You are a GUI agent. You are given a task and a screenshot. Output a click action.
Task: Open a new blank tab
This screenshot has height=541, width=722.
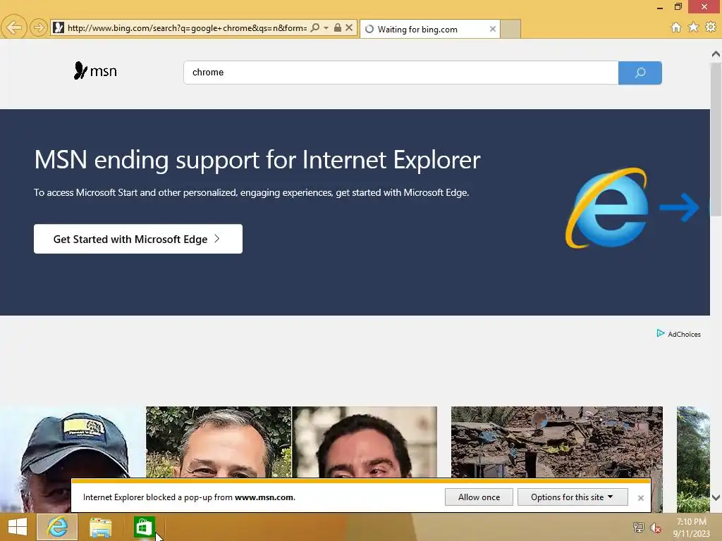coord(510,29)
